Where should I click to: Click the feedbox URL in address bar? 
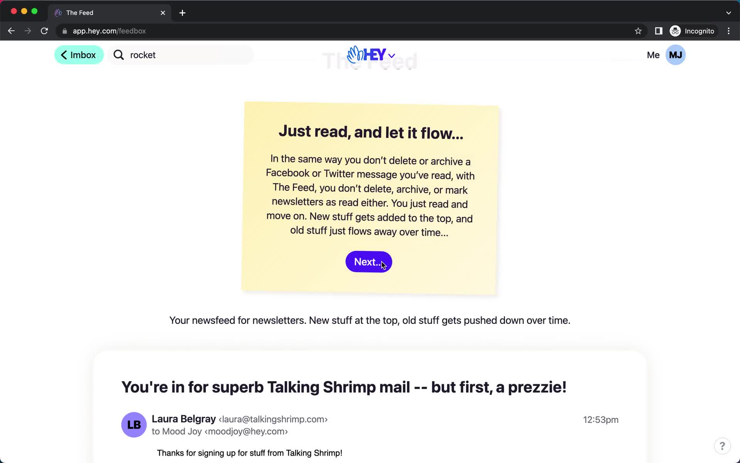click(110, 30)
